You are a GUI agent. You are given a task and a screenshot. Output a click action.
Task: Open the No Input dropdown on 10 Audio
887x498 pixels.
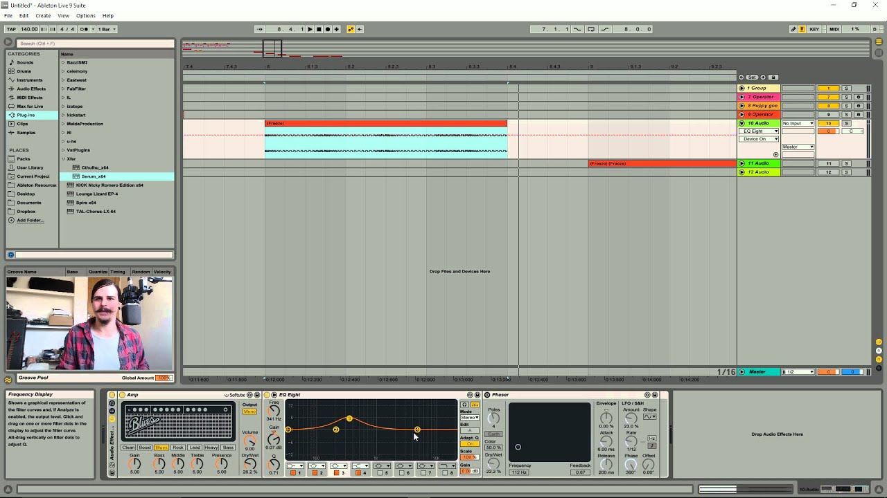(798, 123)
